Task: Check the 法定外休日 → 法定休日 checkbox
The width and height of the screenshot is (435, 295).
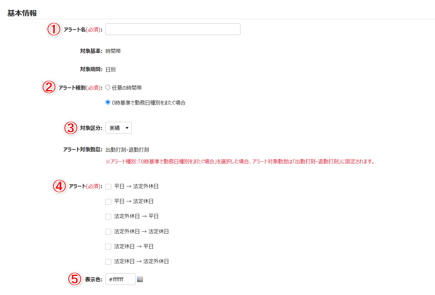Action: 108,232
